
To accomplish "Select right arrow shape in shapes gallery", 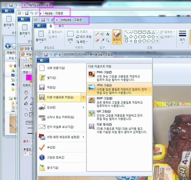I will pyautogui.click(x=144, y=37).
